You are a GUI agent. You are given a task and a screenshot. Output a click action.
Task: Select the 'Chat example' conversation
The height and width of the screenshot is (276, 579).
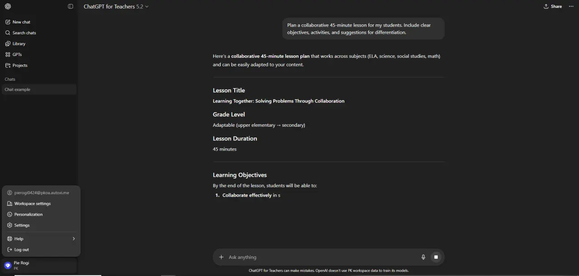[38, 89]
